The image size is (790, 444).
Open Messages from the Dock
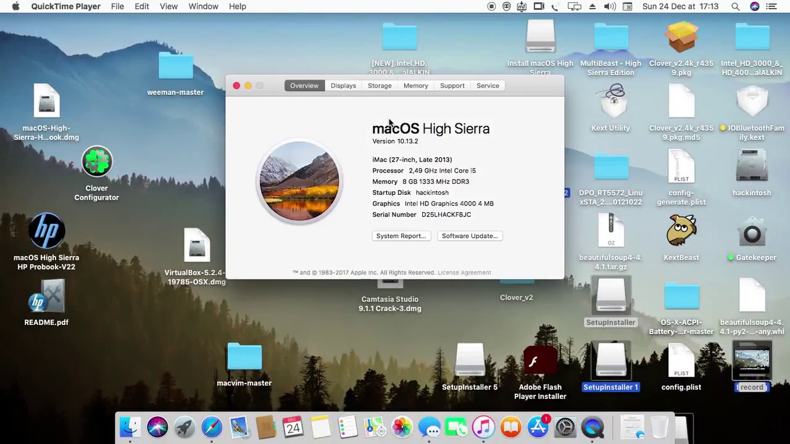(x=429, y=427)
